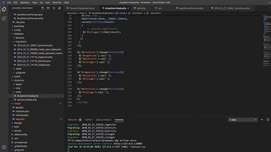Expand the tests folder
Screen dimensions: 271x152
point(17,127)
